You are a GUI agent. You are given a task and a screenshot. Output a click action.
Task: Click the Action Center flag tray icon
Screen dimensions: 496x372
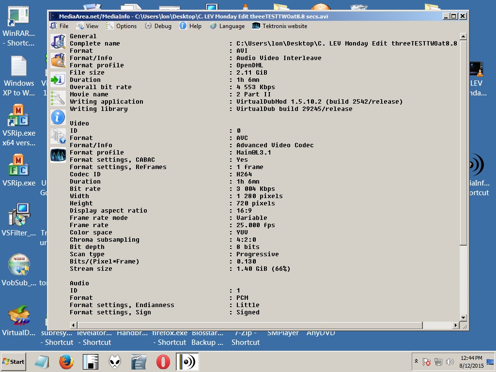coord(426,361)
